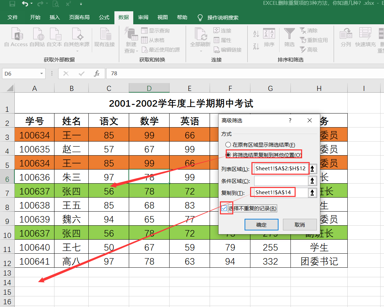Click the dialog help question mark

pyautogui.click(x=290, y=120)
